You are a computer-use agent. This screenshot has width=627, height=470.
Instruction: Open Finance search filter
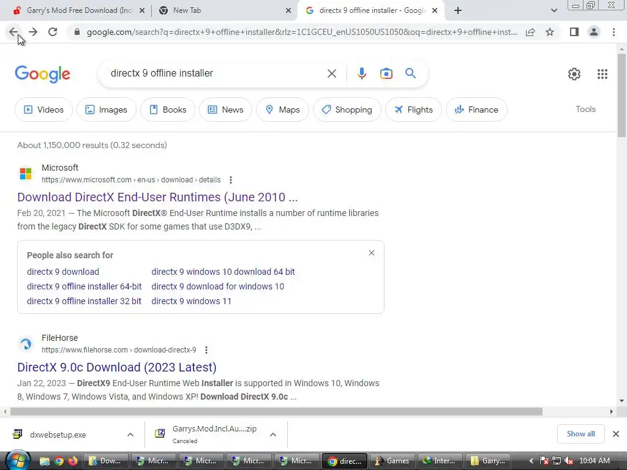pos(476,110)
